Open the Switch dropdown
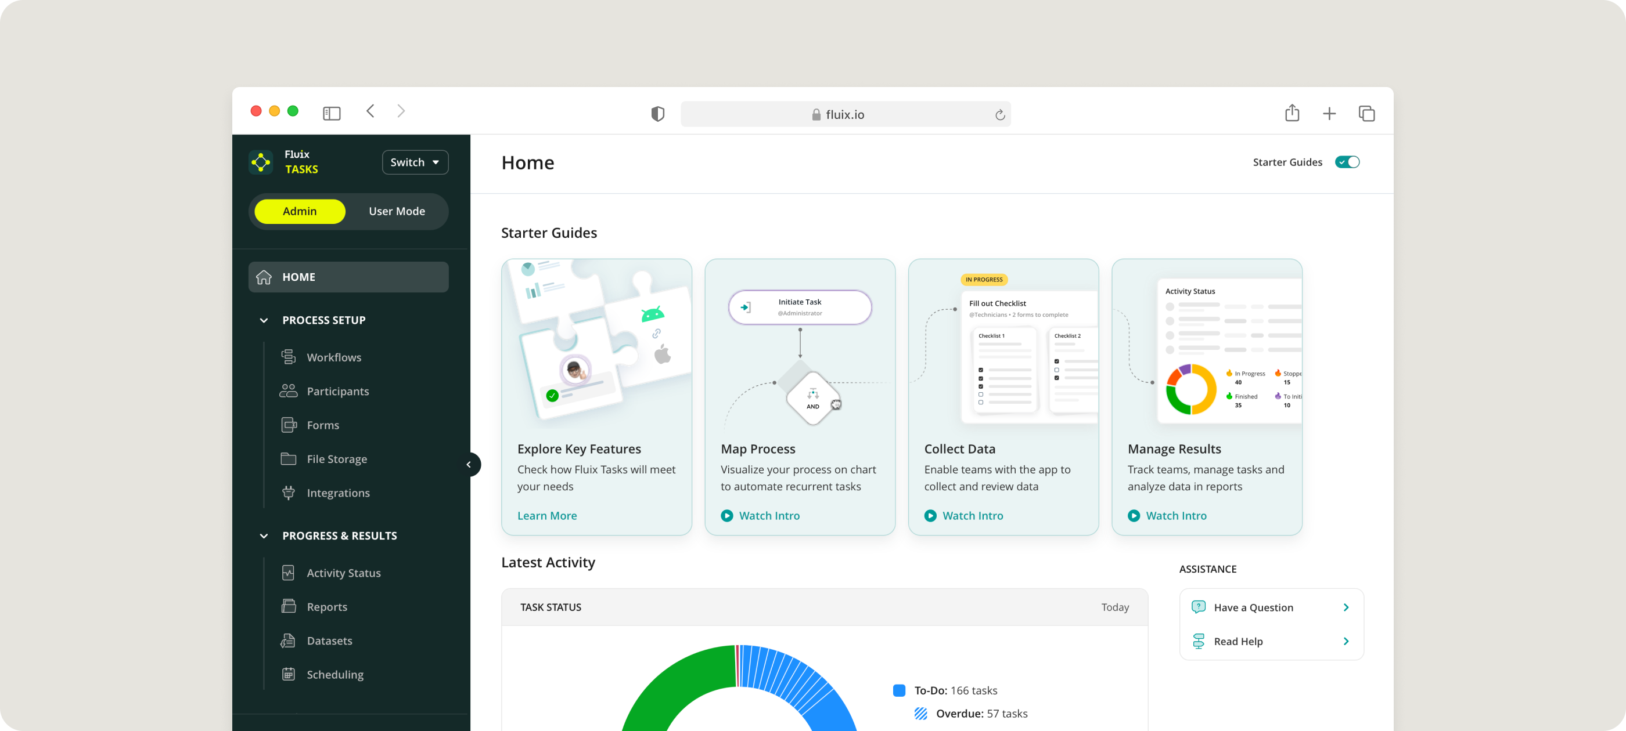Image resolution: width=1626 pixels, height=731 pixels. 415,162
